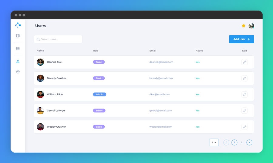Click the Basic badge for Beverly Crusher

coord(99,78)
